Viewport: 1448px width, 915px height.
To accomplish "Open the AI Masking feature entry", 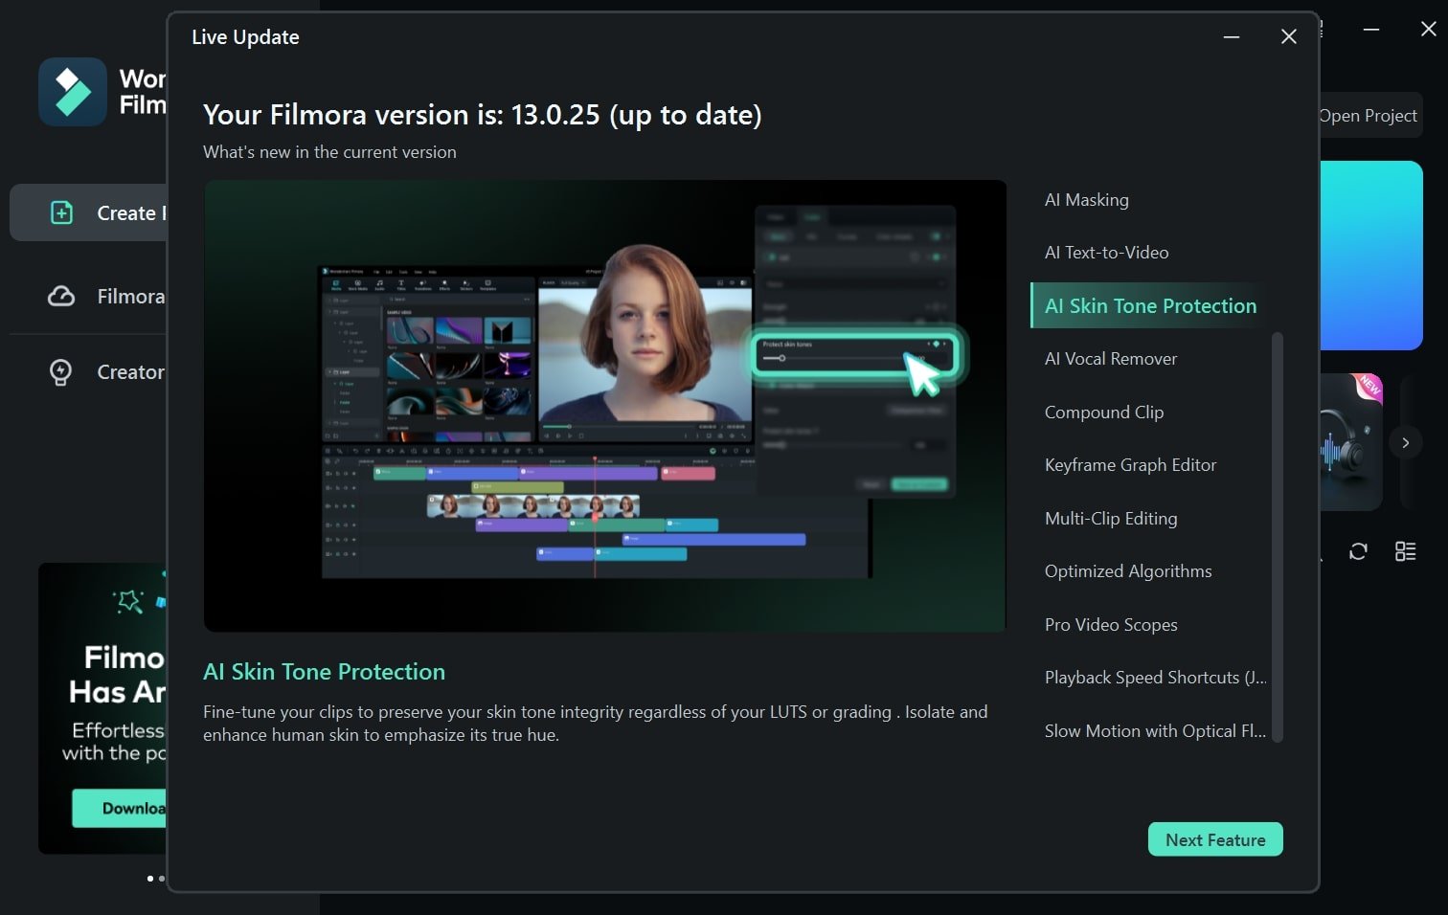I will tap(1086, 200).
